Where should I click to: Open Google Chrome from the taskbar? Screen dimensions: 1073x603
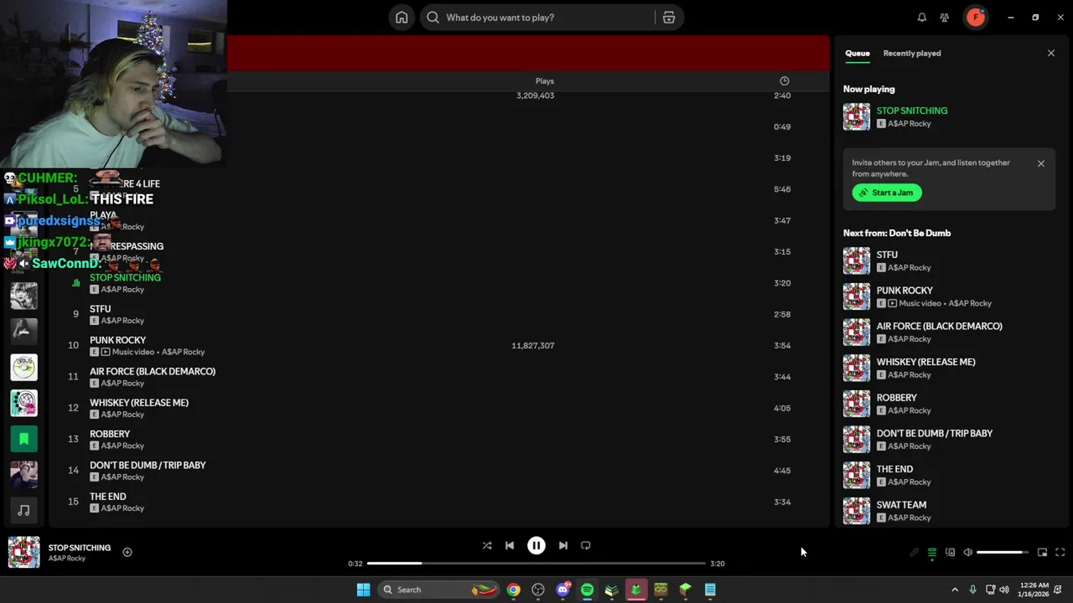513,590
